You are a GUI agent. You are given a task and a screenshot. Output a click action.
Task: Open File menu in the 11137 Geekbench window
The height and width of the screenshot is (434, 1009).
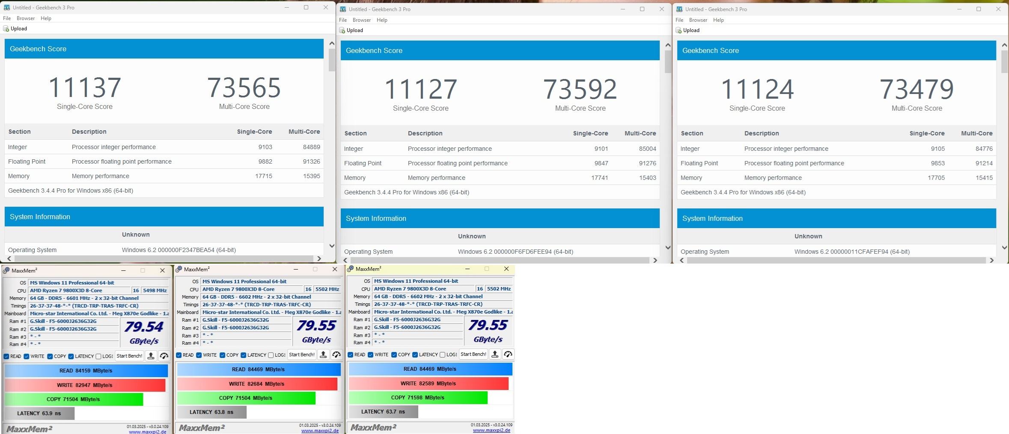pos(7,18)
